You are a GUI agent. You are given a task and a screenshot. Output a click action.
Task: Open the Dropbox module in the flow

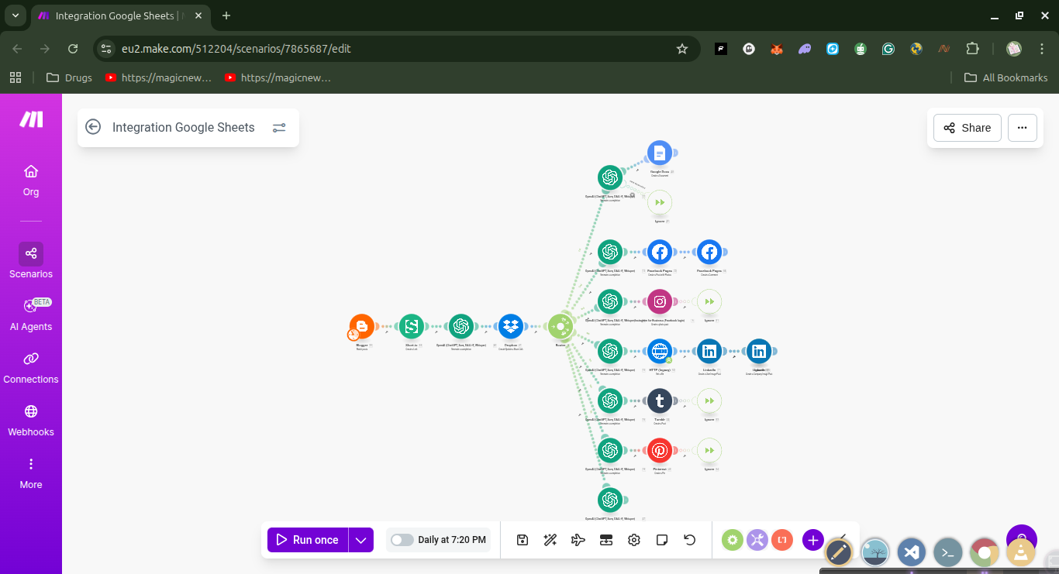coord(511,326)
